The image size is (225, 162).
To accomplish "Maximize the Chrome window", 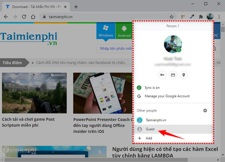I will click(x=206, y=4).
